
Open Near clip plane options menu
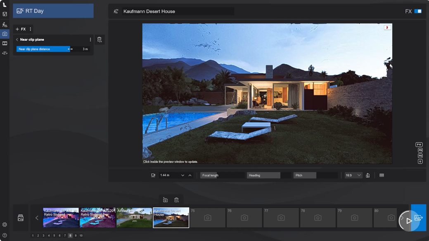(x=90, y=40)
